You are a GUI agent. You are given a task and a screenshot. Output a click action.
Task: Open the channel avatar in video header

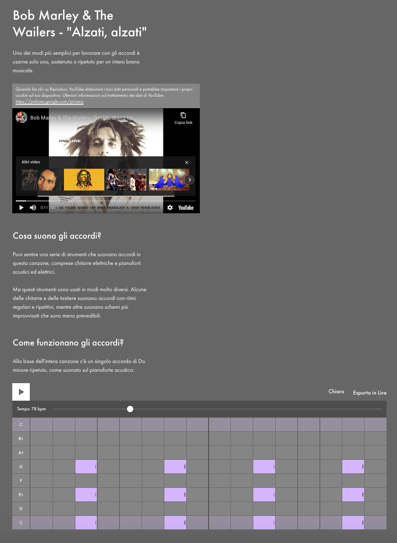21,117
